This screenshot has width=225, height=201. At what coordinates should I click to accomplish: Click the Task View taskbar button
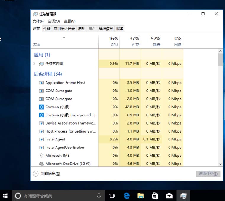112,196
